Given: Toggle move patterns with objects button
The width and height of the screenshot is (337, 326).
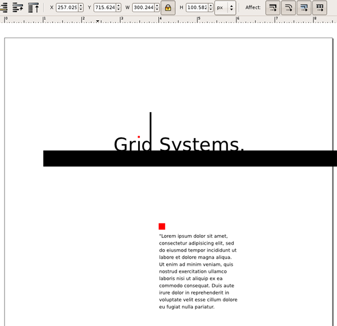Looking at the screenshot, I should 320,8.
